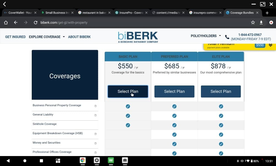The height and width of the screenshot is (166, 276).
Task: Click the $550 total premium badge
Action: point(260,45)
